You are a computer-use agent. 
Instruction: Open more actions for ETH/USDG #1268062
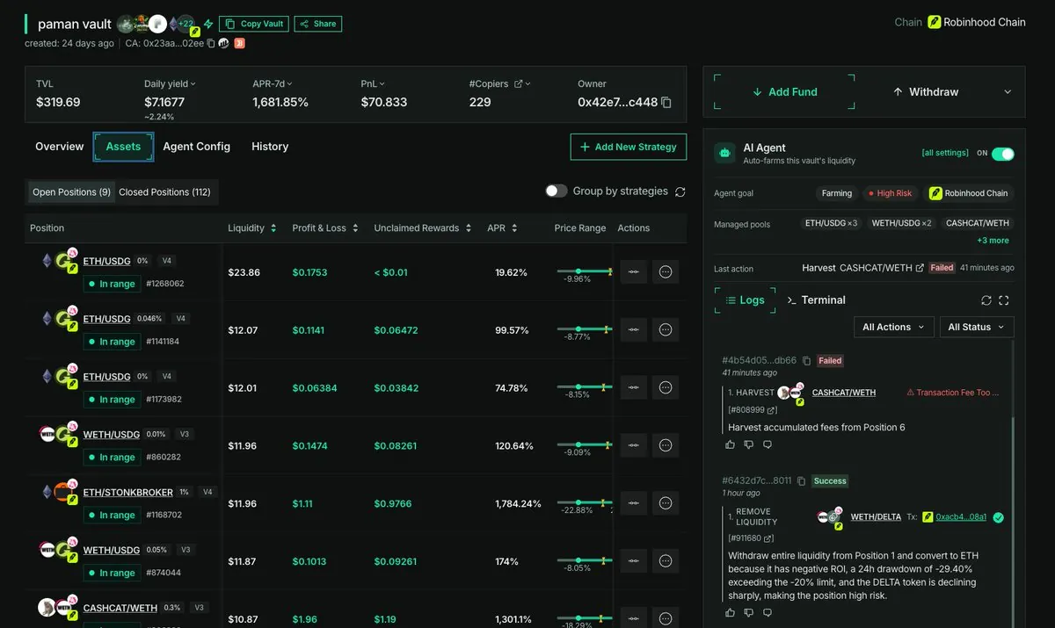(666, 272)
